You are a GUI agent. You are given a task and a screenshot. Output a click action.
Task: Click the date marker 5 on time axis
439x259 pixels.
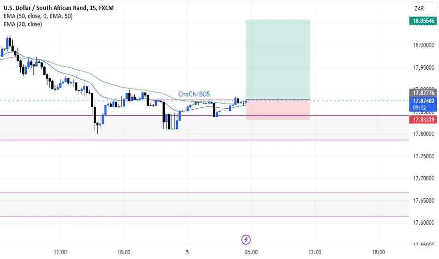click(187, 252)
